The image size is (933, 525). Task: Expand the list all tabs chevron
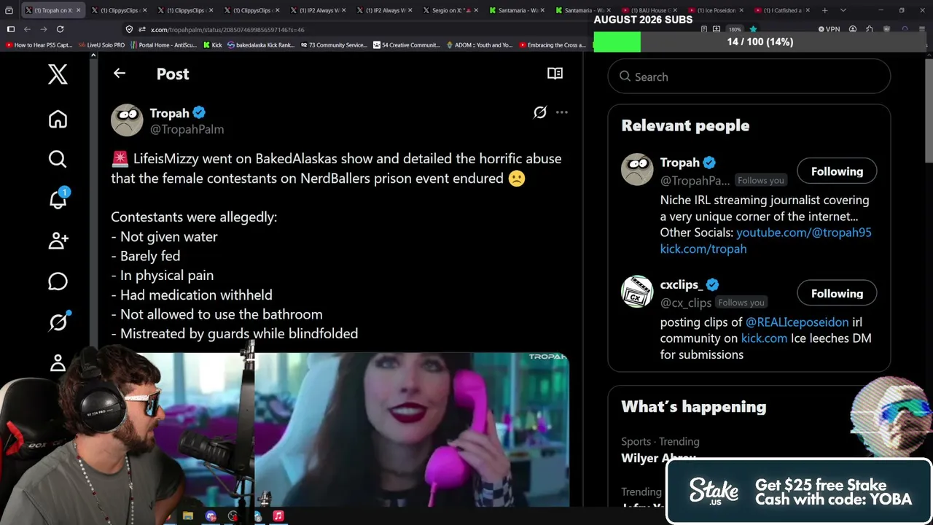click(x=843, y=10)
